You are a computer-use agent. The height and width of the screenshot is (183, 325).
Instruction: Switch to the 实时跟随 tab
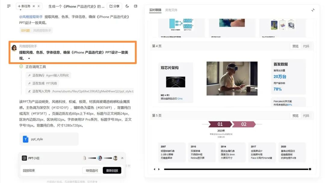(155, 10)
